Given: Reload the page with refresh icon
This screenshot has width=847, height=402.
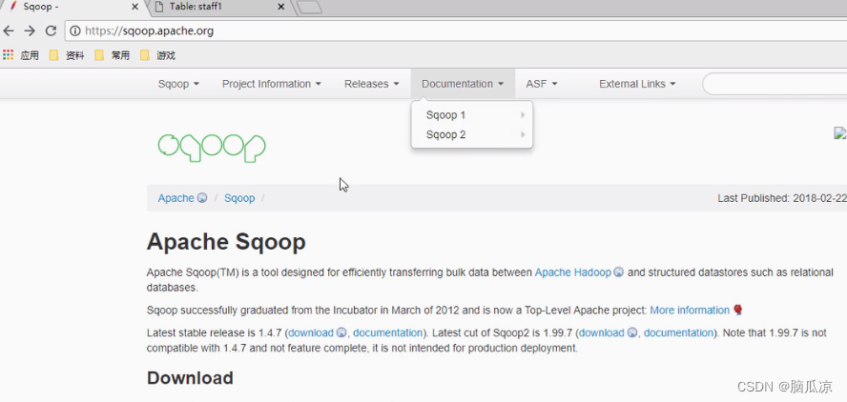Looking at the screenshot, I should (x=51, y=30).
